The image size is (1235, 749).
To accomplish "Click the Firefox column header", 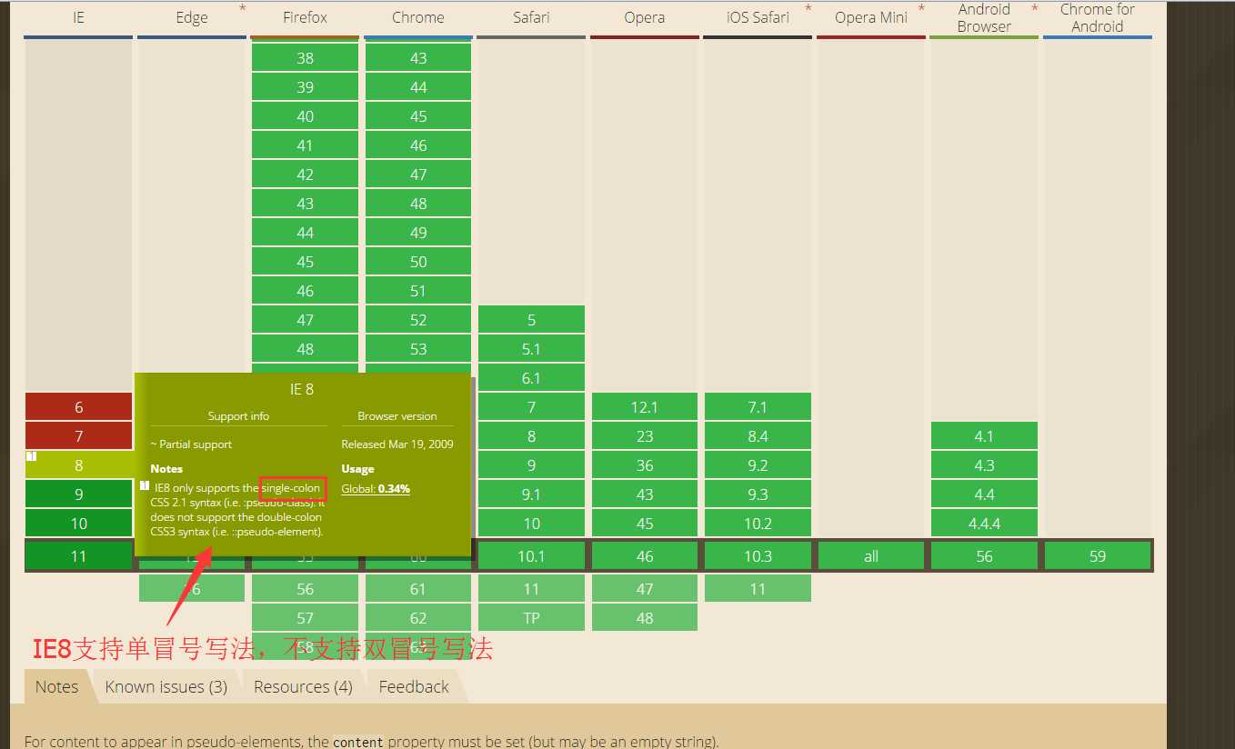I will (305, 17).
